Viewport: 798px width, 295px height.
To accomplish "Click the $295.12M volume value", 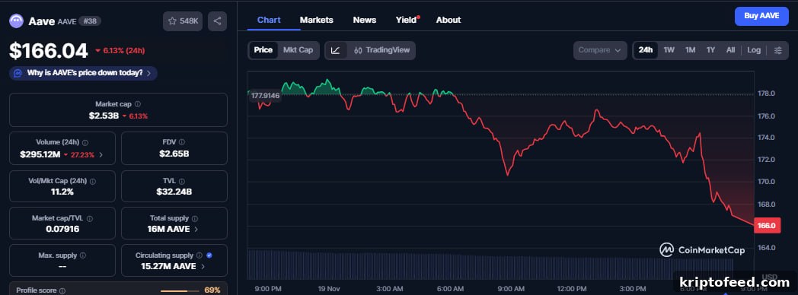I will (40, 154).
